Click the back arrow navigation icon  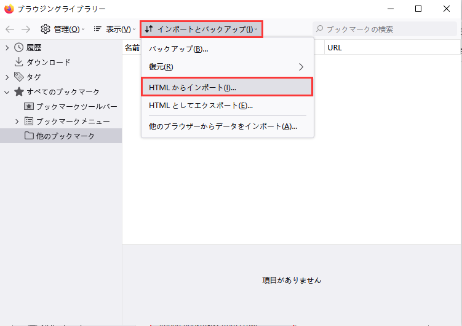pyautogui.click(x=10, y=29)
